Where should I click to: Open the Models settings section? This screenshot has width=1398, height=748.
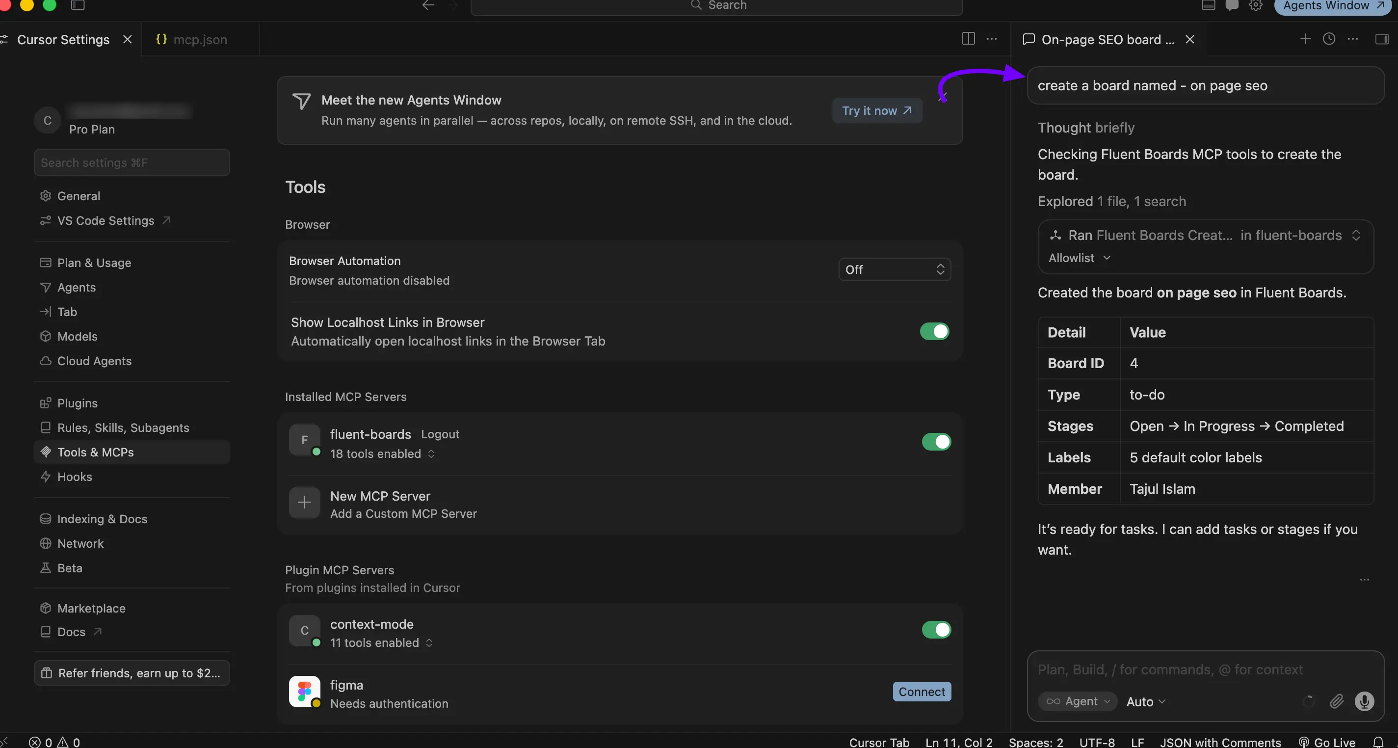click(78, 337)
